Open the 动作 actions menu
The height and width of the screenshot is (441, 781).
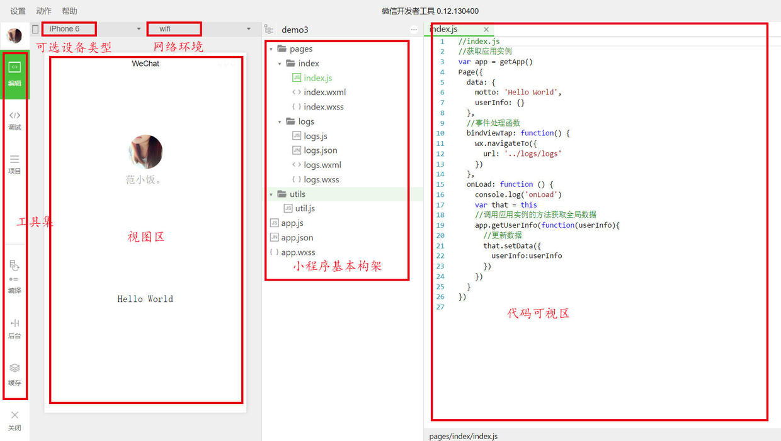coord(44,11)
